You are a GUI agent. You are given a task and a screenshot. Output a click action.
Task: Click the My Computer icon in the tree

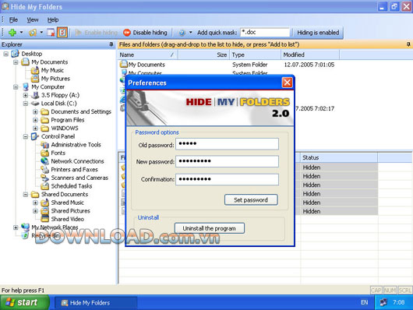(x=26, y=86)
